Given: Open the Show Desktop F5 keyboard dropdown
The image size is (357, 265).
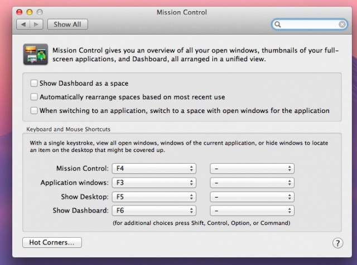Looking at the screenshot, I should coord(154,197).
